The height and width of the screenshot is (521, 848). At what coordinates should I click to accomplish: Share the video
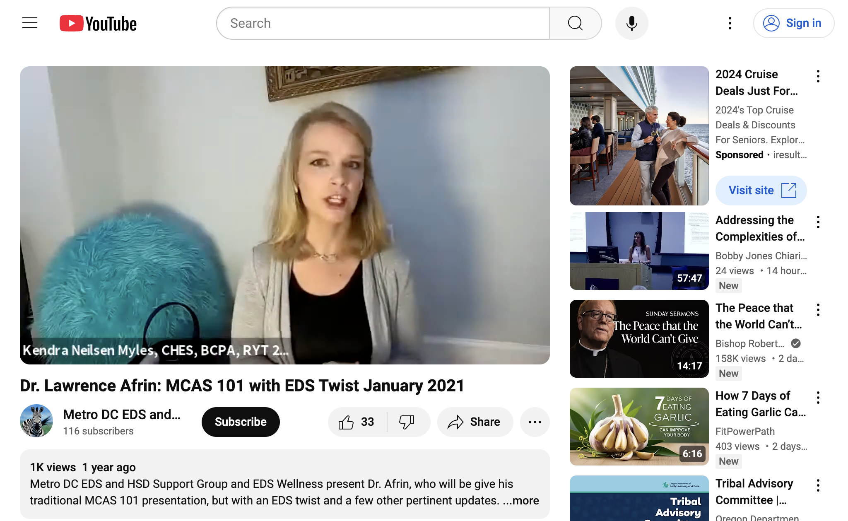(475, 422)
